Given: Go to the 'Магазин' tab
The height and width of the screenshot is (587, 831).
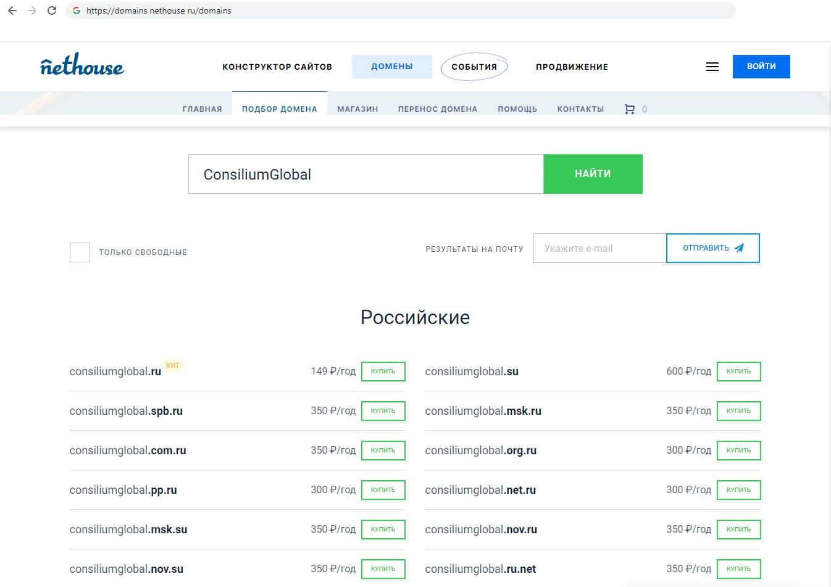Looking at the screenshot, I should pyautogui.click(x=357, y=109).
